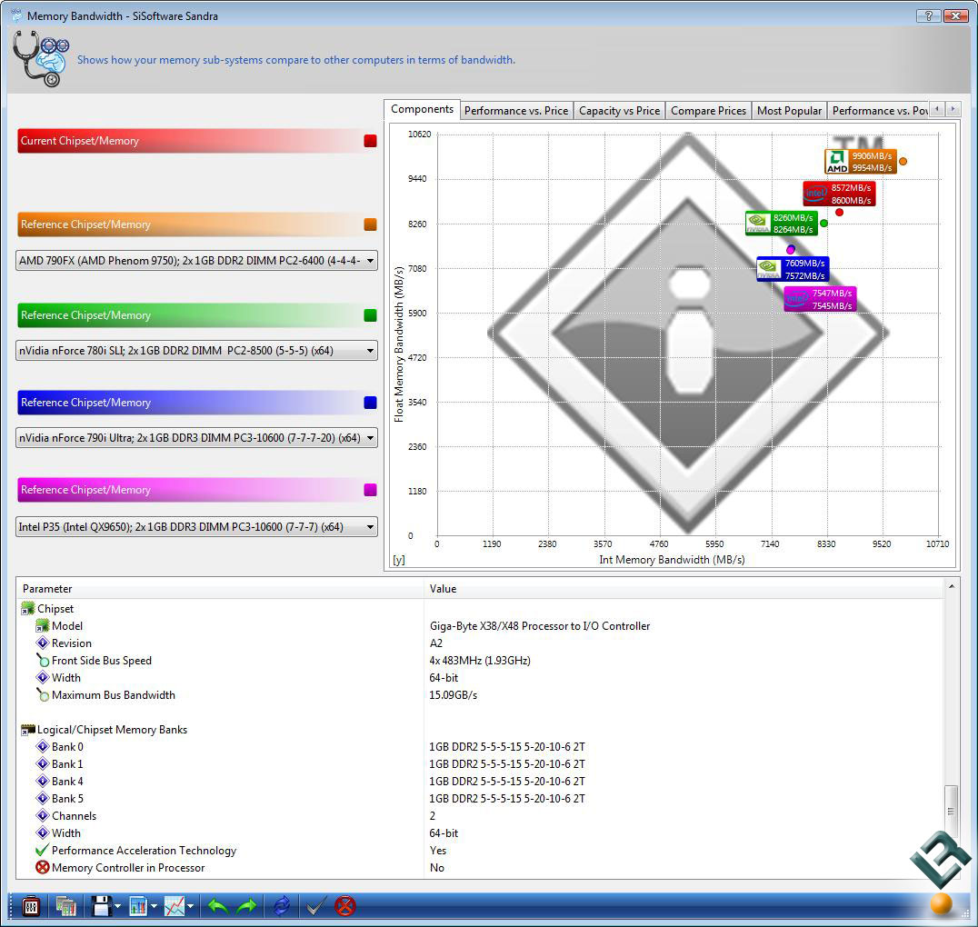The height and width of the screenshot is (927, 978).
Task: Select the Channels row
Action: click(480, 816)
